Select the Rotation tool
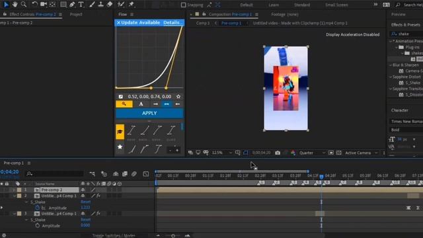 click(x=34, y=5)
